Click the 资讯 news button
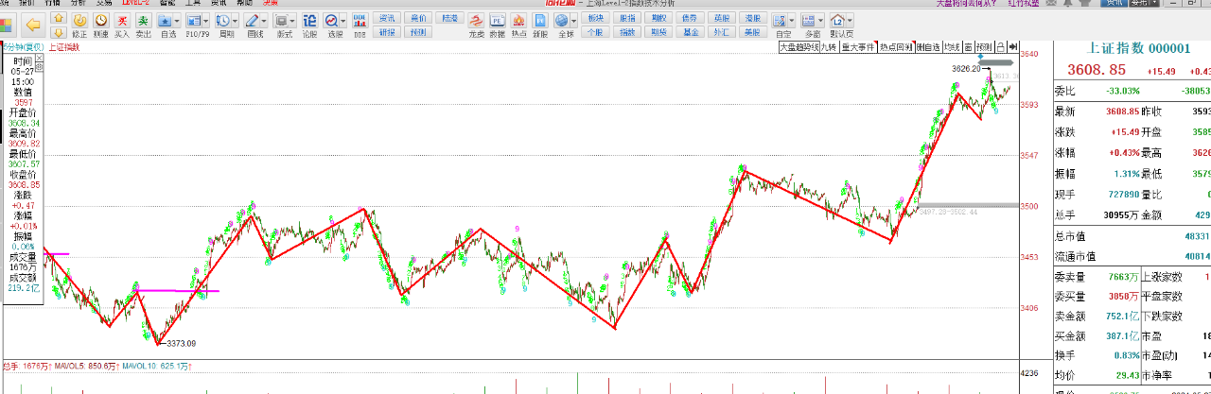This screenshot has height=394, width=1211. coord(387,18)
